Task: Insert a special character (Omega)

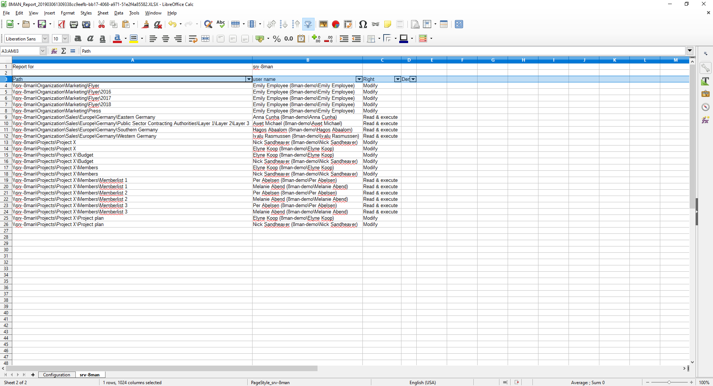Action: pos(363,24)
